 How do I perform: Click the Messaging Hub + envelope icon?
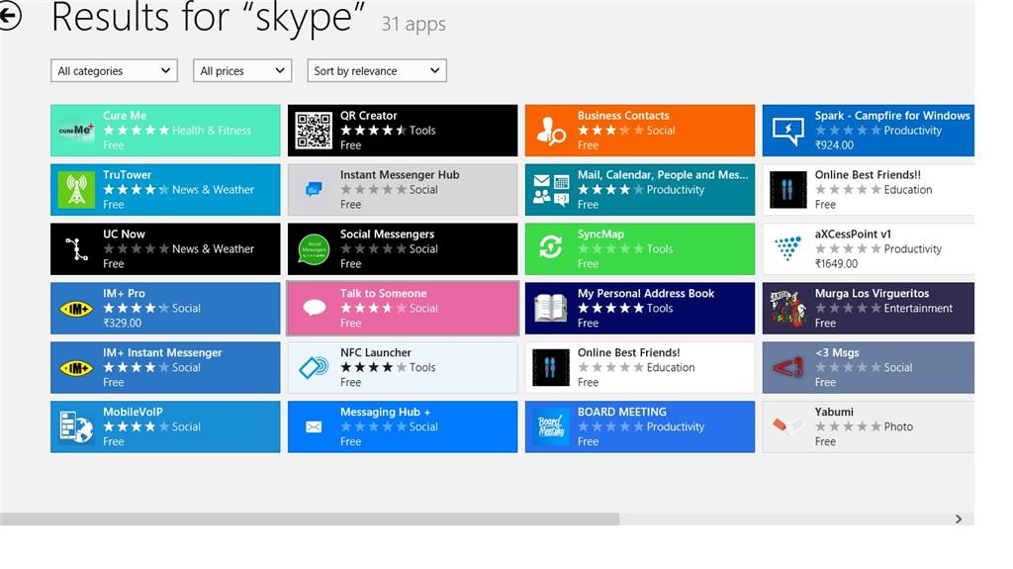(x=314, y=427)
